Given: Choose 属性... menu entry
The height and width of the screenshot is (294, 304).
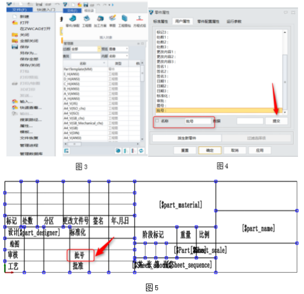Looking at the screenshot, I should point(26,126).
